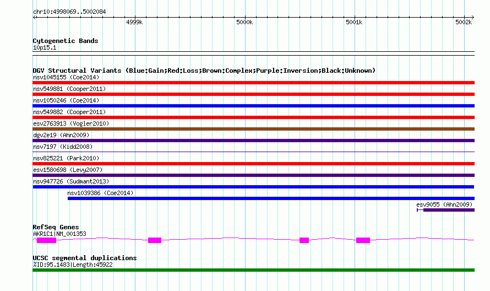The height and width of the screenshot is (291, 490).
Task: Click the left arrow on the ruler
Action: pos(35,18)
